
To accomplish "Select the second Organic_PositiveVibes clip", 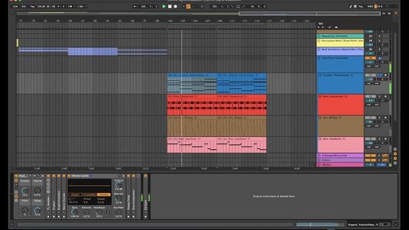I will pos(242,84).
